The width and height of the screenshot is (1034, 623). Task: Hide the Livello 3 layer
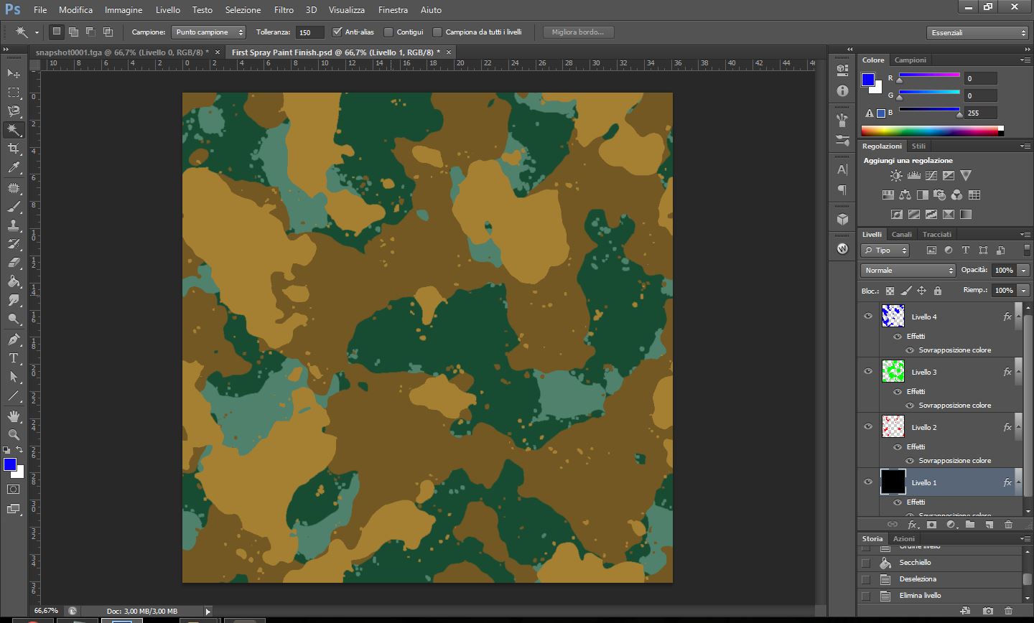[x=868, y=372]
